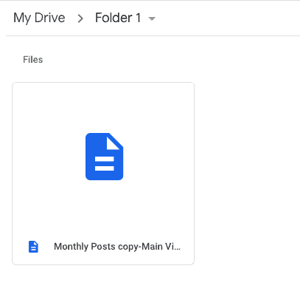
Task: Open the Folder 1 dropdown arrow
Action: [152, 18]
